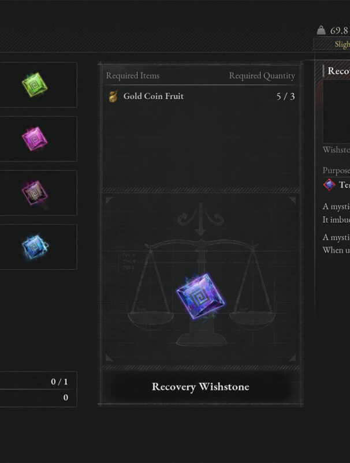Click the item preview box in right panel

pos(336,112)
